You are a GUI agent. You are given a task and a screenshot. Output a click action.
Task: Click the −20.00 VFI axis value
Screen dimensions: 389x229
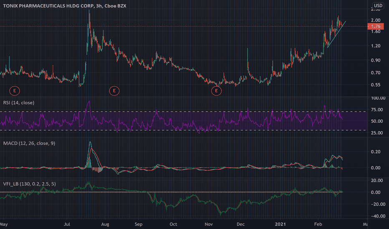378,204
